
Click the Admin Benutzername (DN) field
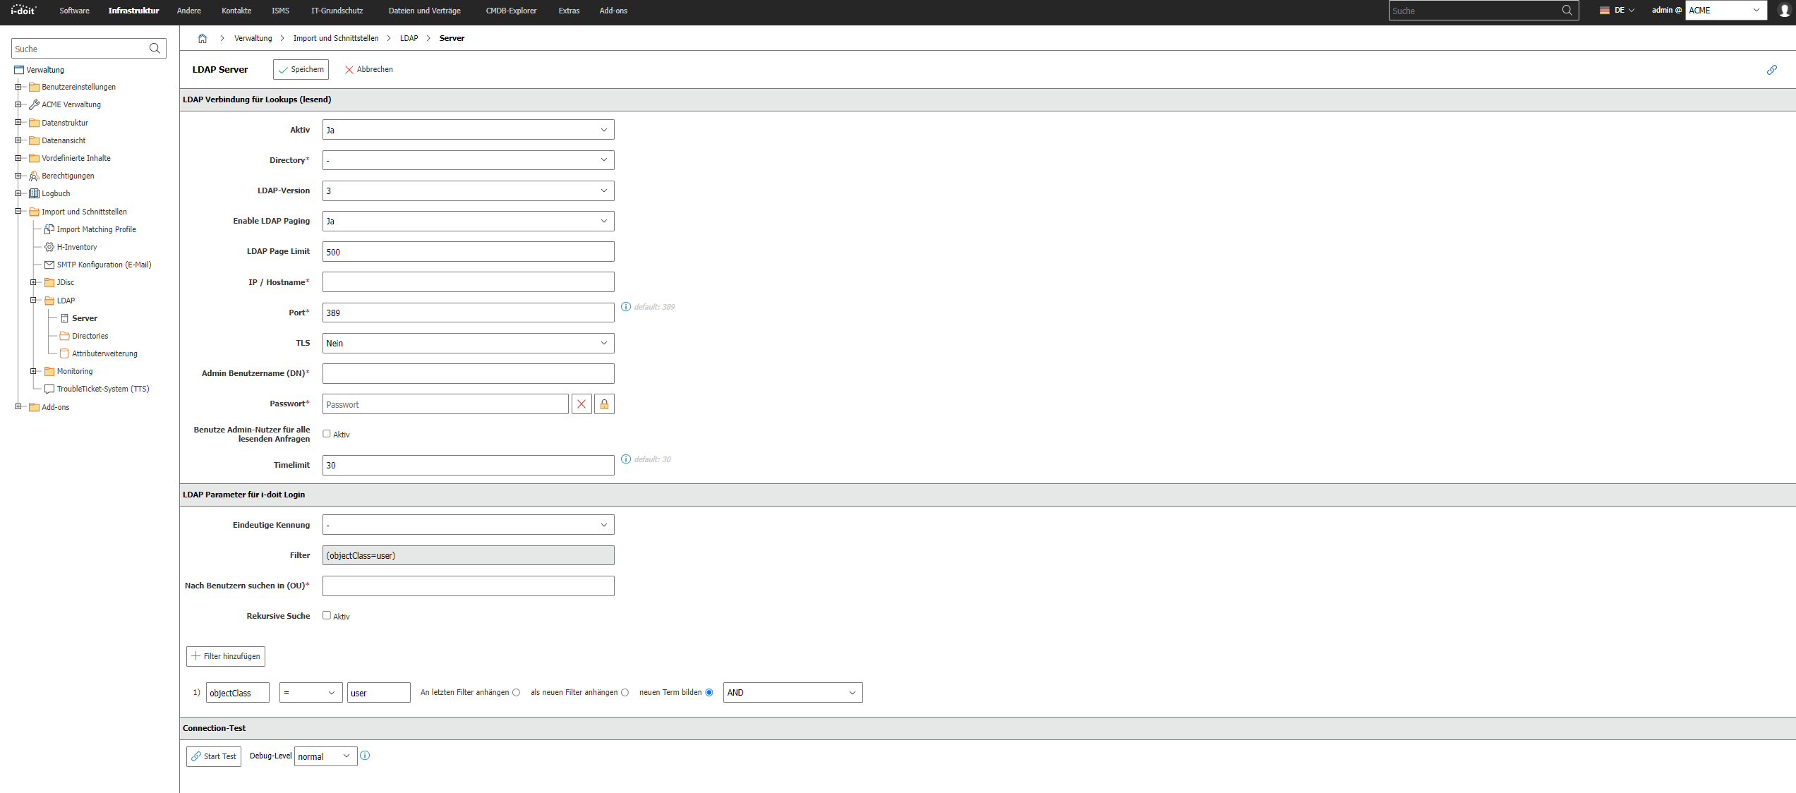[x=468, y=373]
